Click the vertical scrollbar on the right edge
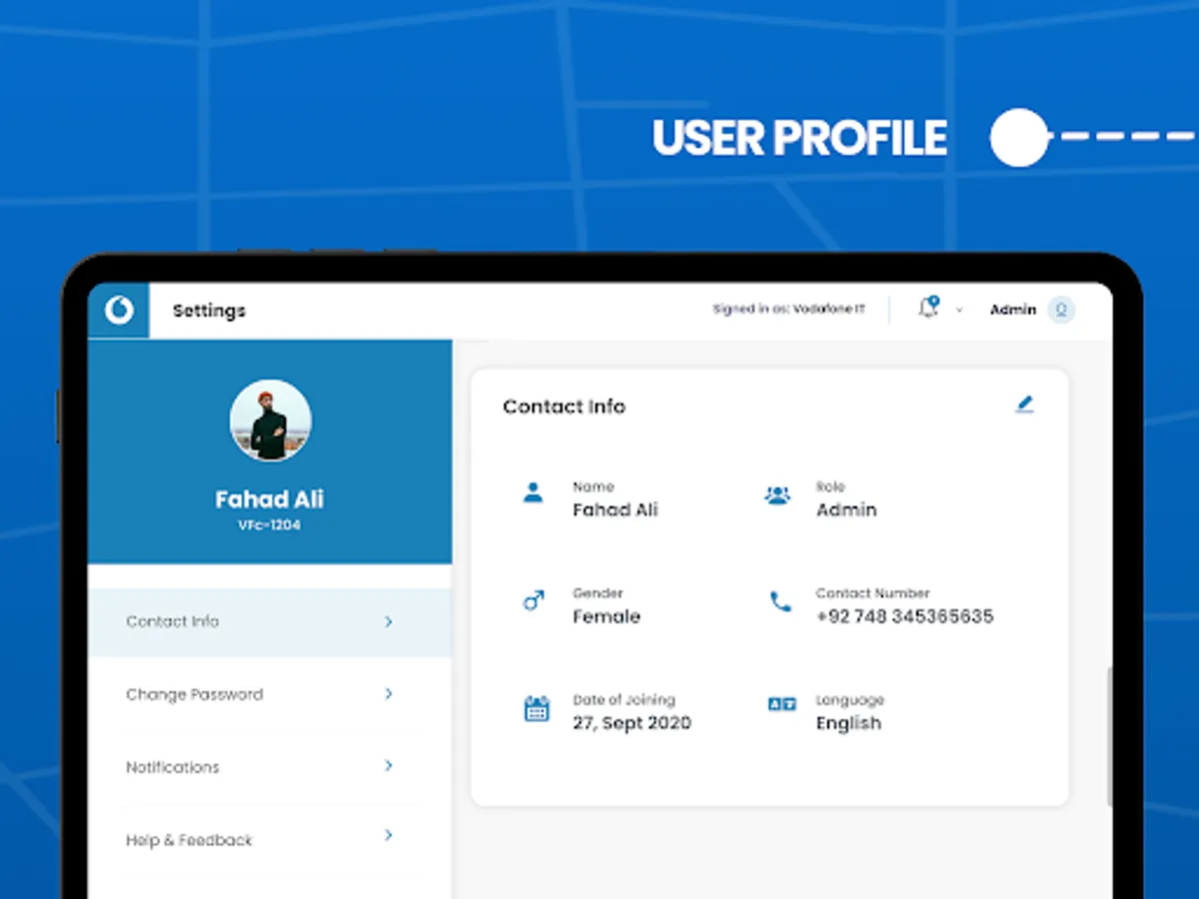This screenshot has width=1199, height=899. (1109, 737)
